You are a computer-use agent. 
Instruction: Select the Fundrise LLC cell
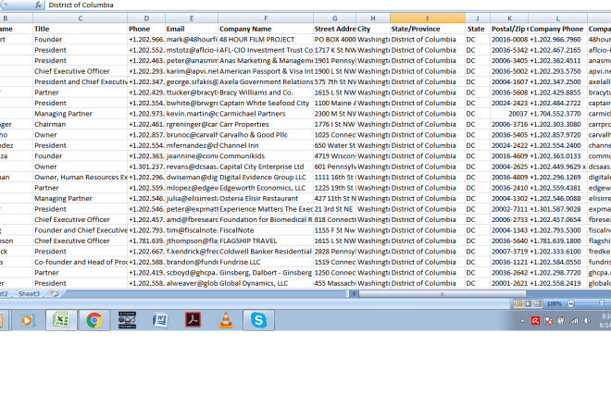[x=266, y=262]
